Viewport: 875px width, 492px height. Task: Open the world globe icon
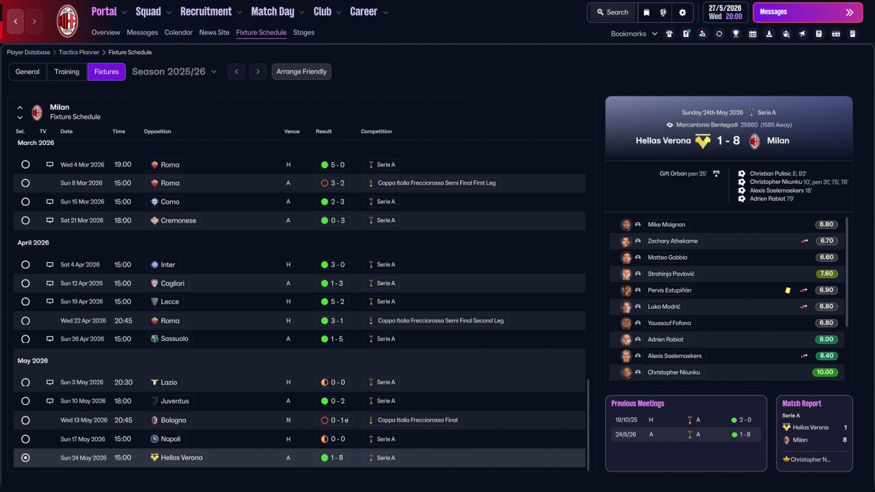663,12
